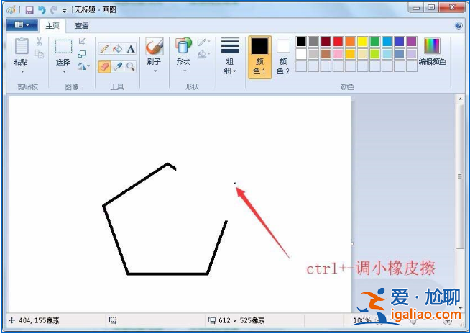Click the Paint application icon in title bar
This screenshot has width=470, height=334.
coord(11,10)
